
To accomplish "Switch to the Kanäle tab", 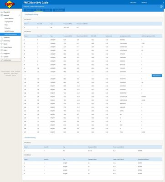I will [x=38, y=10].
